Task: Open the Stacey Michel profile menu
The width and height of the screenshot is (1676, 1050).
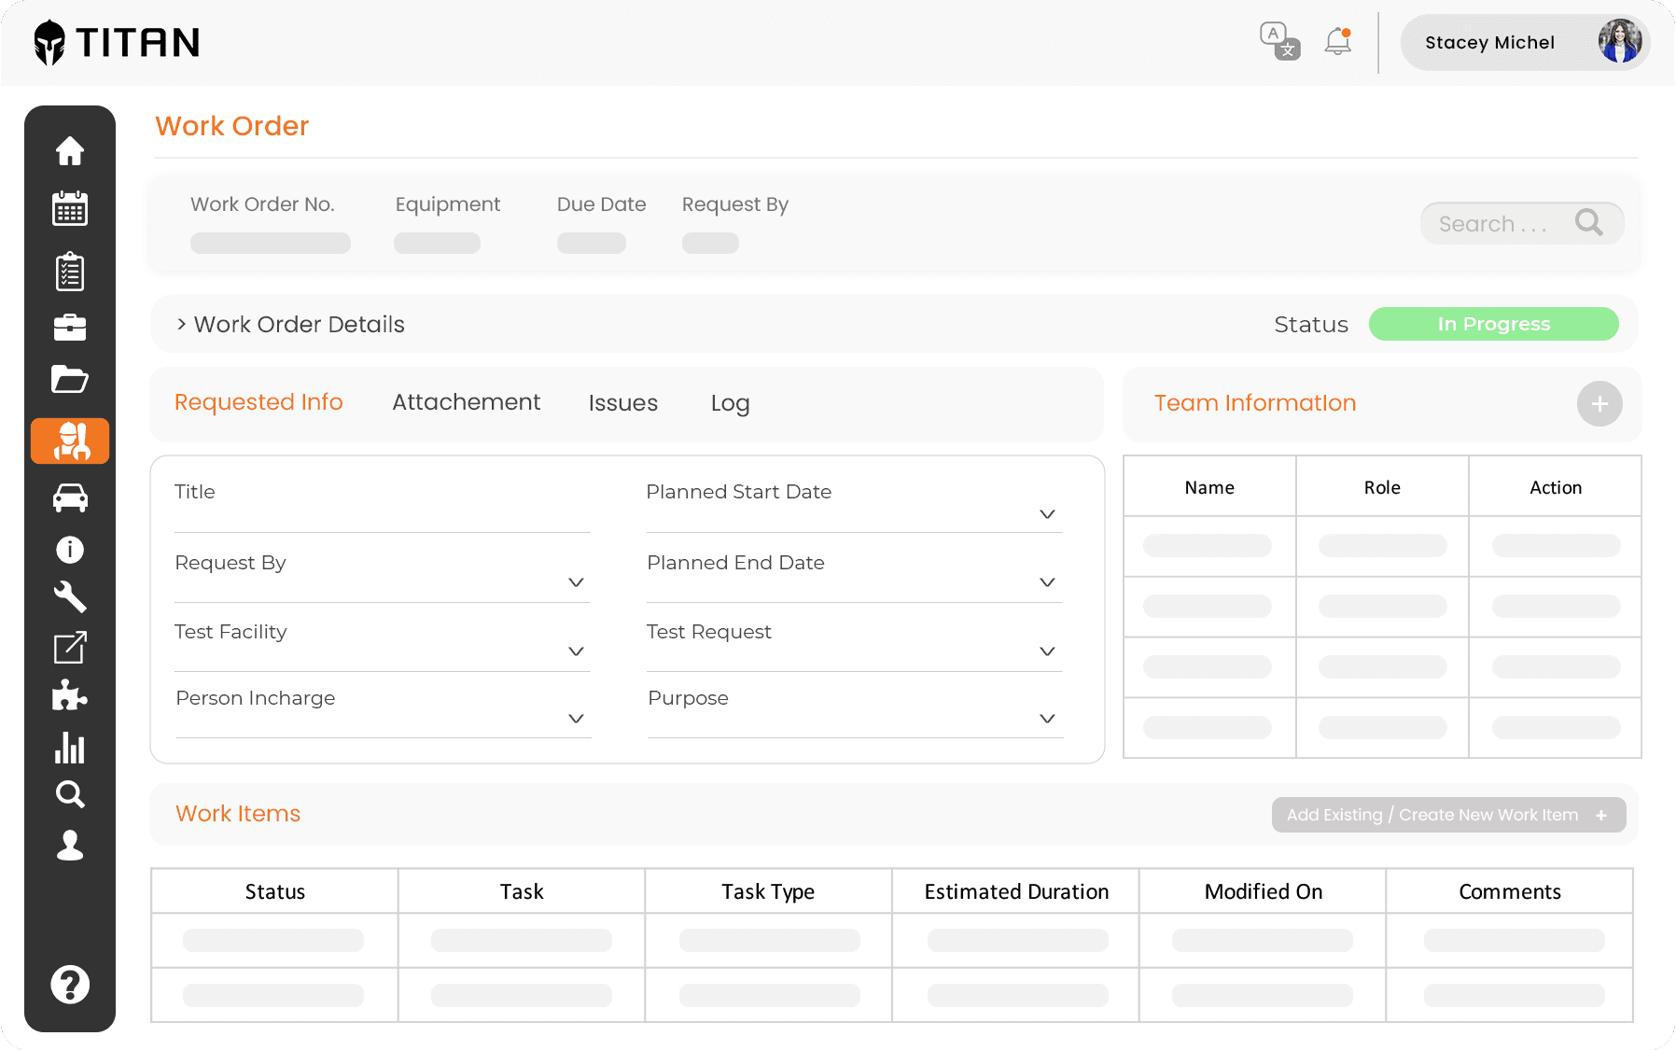Action: pyautogui.click(x=1490, y=42)
